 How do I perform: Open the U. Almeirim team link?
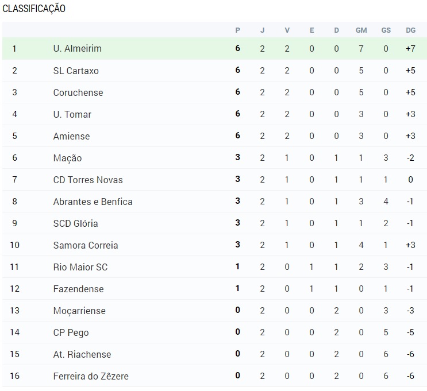[78, 48]
